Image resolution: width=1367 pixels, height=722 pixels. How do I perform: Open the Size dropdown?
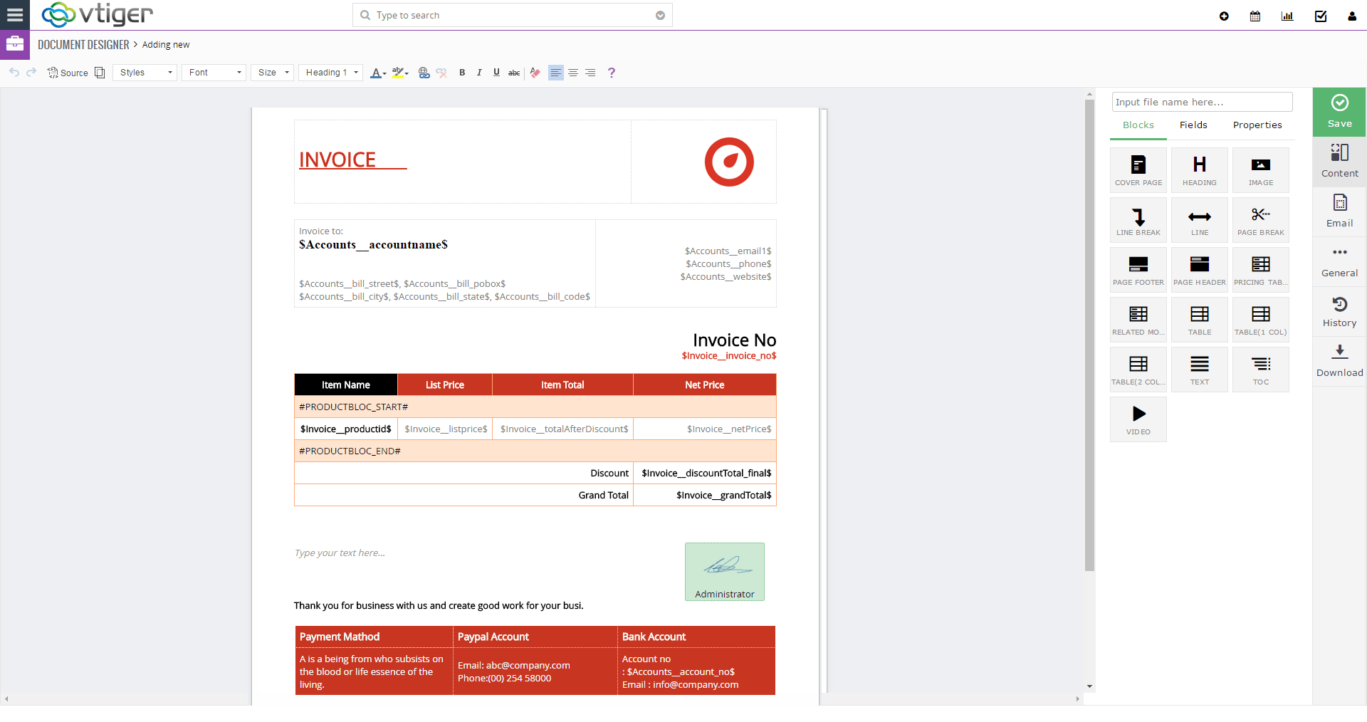pos(272,72)
